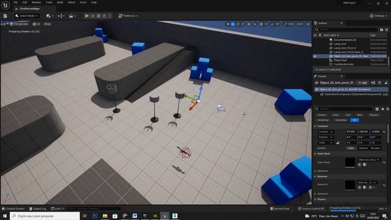Toggle Details favorites star filter

click(382, 109)
